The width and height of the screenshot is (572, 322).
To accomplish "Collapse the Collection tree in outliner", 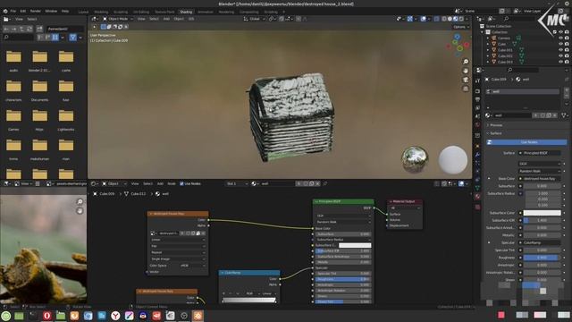I will click(483, 32).
